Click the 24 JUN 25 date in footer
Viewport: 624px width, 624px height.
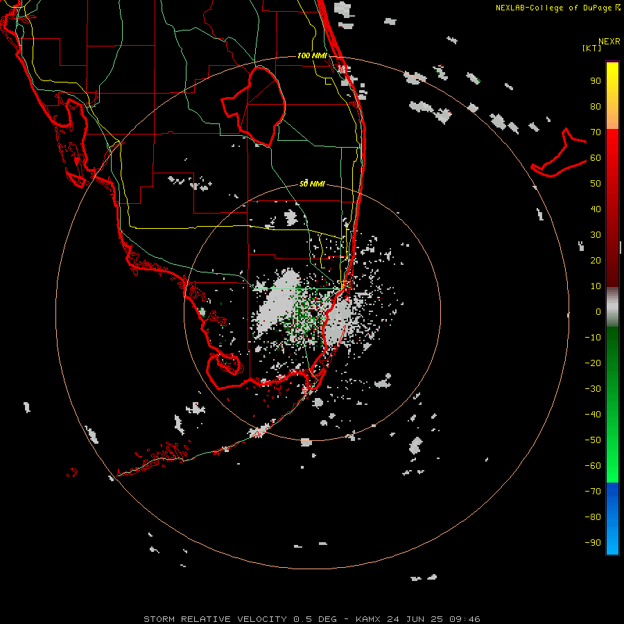[415, 619]
